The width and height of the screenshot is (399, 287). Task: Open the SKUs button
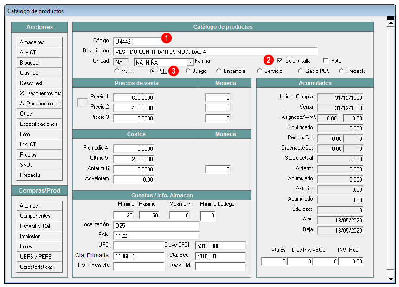(x=39, y=164)
